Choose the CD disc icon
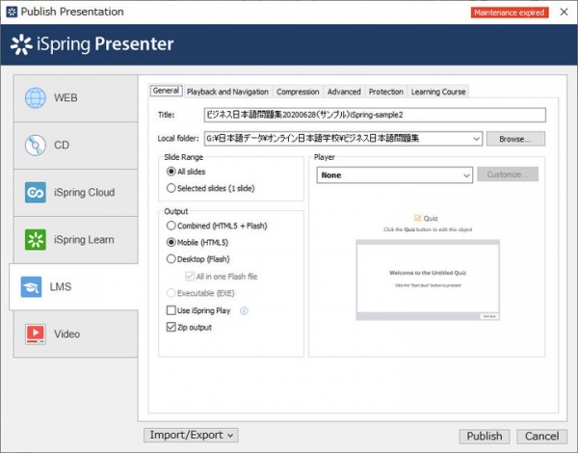Viewport: 578px width, 453px height. coord(36,145)
